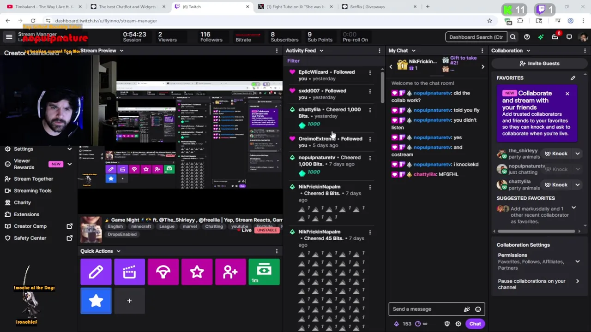
Task: Knock on the_shirleyy
Action: pos(555,154)
